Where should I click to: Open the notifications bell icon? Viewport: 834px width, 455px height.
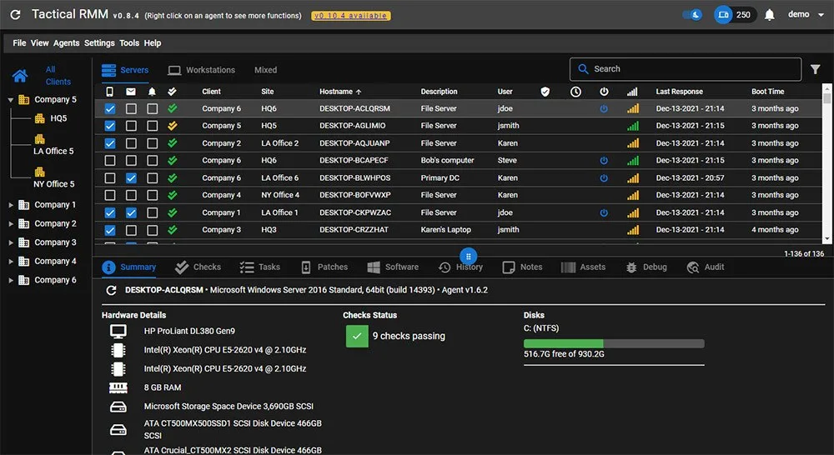[769, 15]
